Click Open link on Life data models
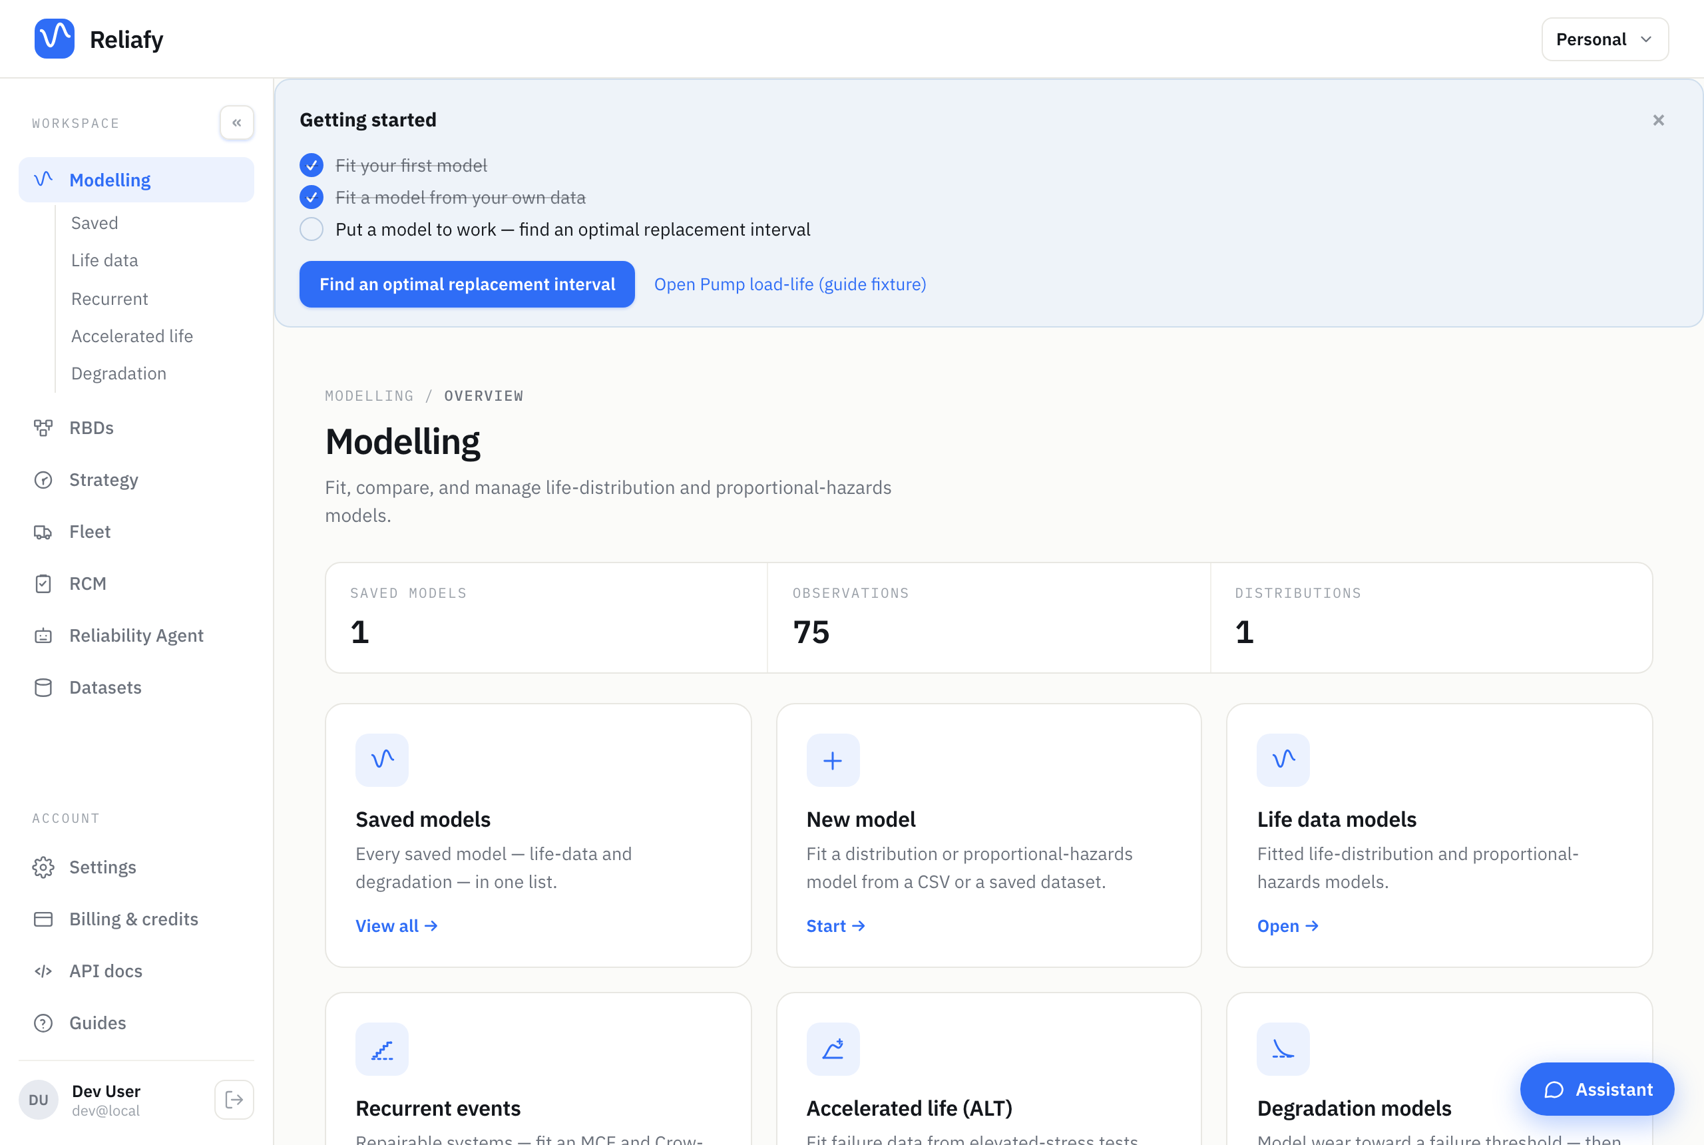Screen dimensions: 1704x1145 pyautogui.click(x=1287, y=926)
